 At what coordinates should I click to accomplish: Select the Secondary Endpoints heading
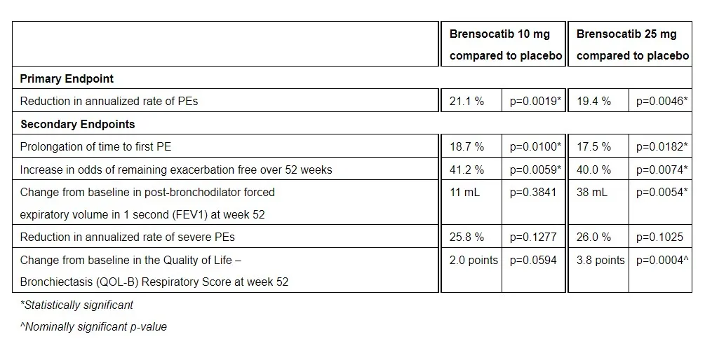tap(77, 124)
